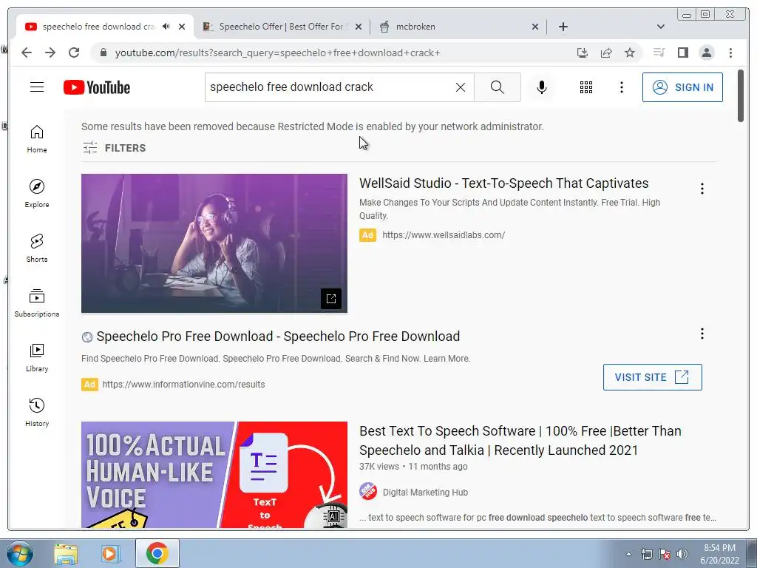Click the install app icon in address bar
This screenshot has width=757, height=568.
(583, 53)
